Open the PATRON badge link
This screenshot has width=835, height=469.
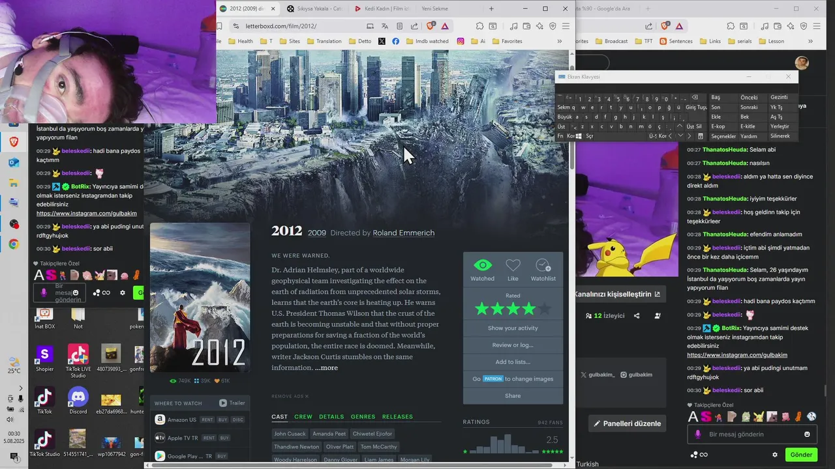(493, 379)
